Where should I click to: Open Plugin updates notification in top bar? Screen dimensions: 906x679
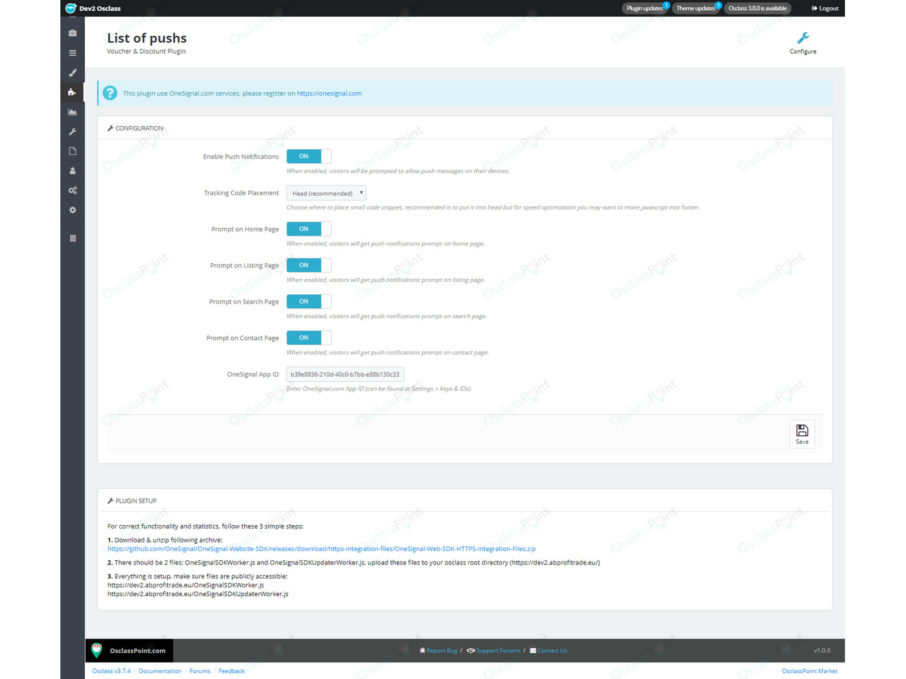(645, 9)
